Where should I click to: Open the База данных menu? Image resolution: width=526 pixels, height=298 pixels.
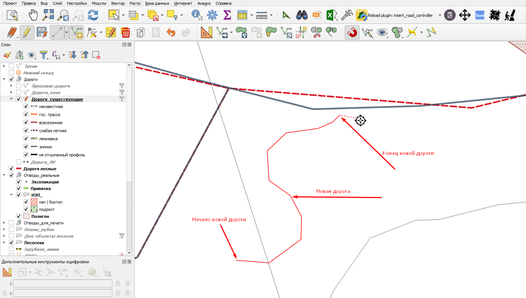click(x=157, y=3)
